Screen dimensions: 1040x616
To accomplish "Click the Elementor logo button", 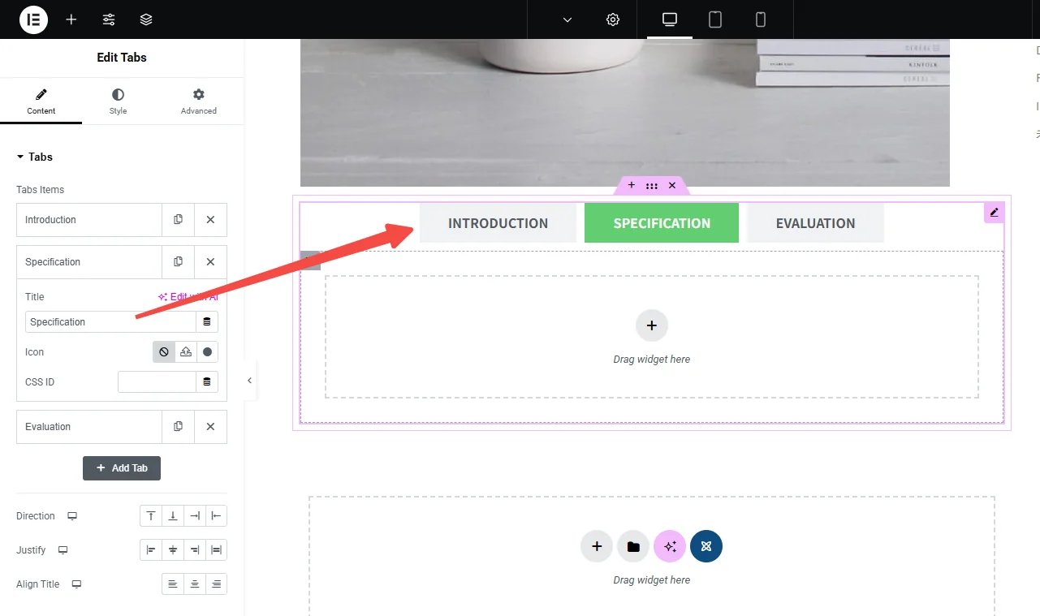I will point(33,19).
